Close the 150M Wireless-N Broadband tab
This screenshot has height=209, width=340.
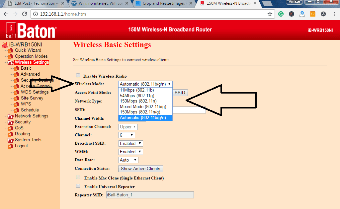pyautogui.click(x=255, y=3)
